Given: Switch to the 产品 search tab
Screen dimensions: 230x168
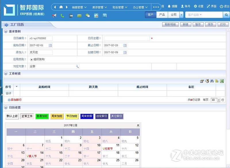Looking at the screenshot, I should click(x=162, y=15).
